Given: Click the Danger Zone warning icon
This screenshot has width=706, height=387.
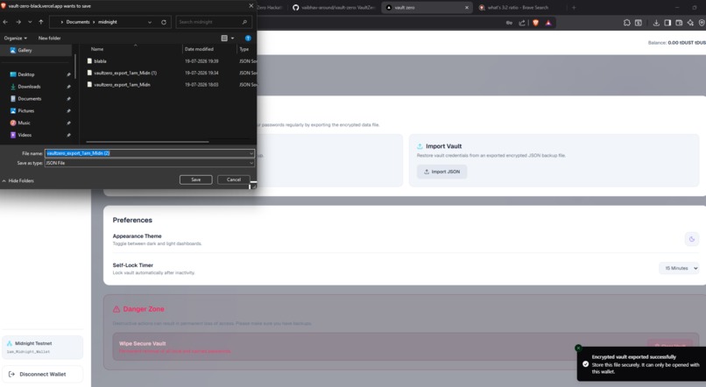Looking at the screenshot, I should click(116, 310).
